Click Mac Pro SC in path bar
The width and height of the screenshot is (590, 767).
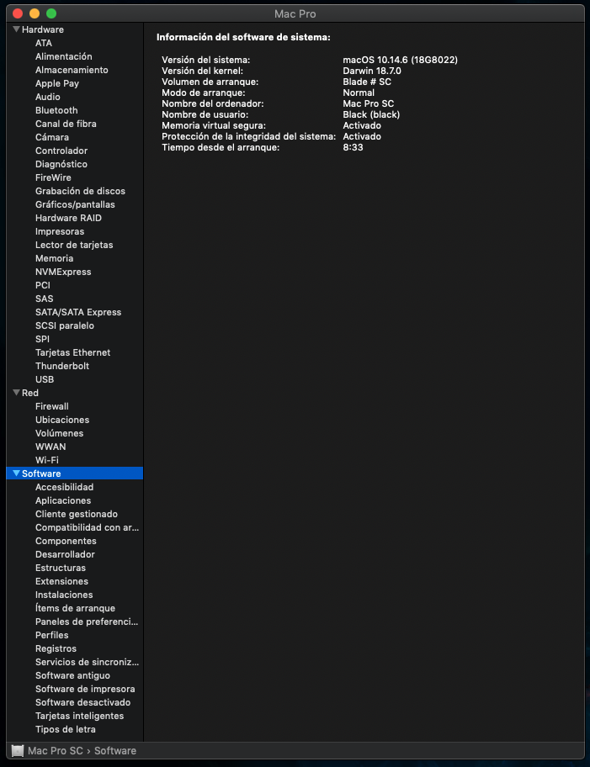[x=56, y=750]
